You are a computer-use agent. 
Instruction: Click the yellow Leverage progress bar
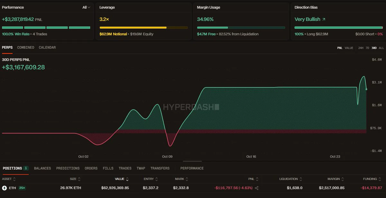pyautogui.click(x=143, y=28)
